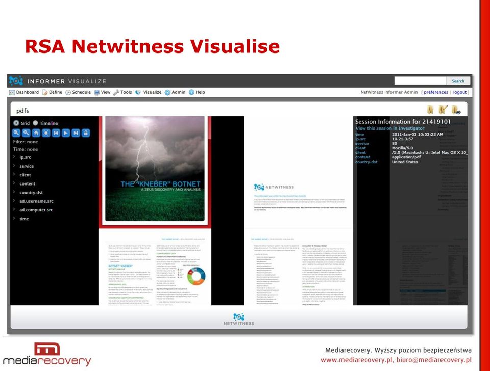Click the zoom out magnifier button
This screenshot has height=371, width=490.
(26, 133)
